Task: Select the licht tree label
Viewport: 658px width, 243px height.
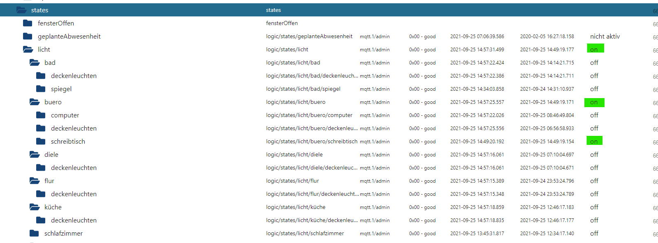Action: tap(44, 50)
